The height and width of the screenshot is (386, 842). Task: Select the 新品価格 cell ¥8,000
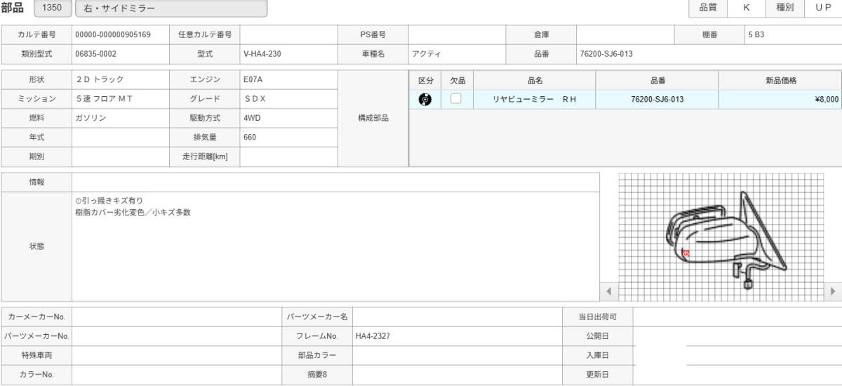(x=780, y=100)
